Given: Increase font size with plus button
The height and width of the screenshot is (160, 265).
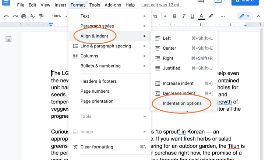Looking at the screenshot, I should pos(165,16).
